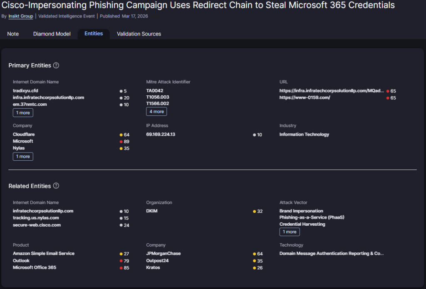Click the Published Mar 17, 2026 date
Screen dimensions: 426x289
click(x=124, y=16)
